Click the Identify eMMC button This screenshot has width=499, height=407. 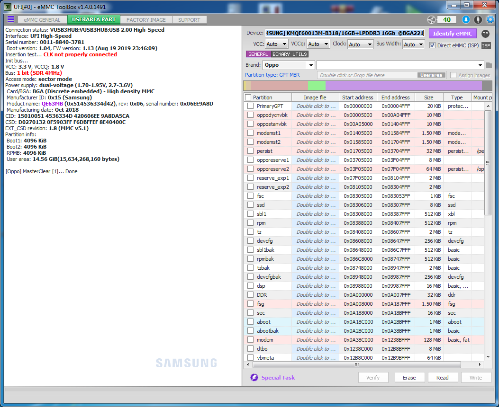click(x=452, y=33)
